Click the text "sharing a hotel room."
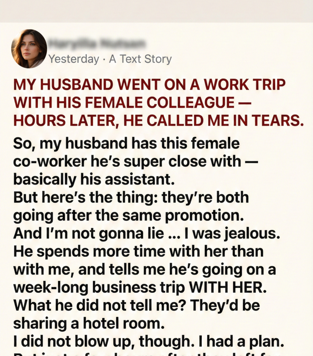 (x=89, y=323)
